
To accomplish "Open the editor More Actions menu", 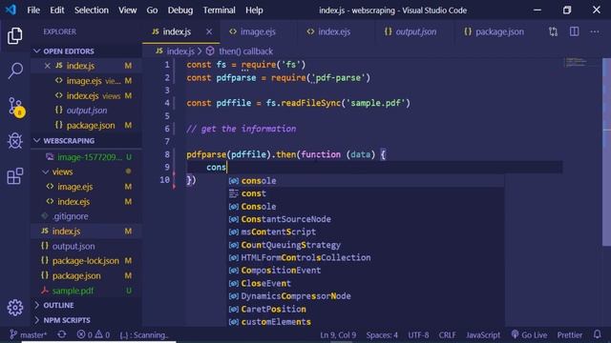I will click(595, 31).
